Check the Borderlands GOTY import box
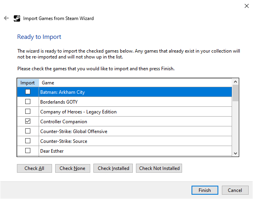The image size is (253, 199). pos(28,102)
